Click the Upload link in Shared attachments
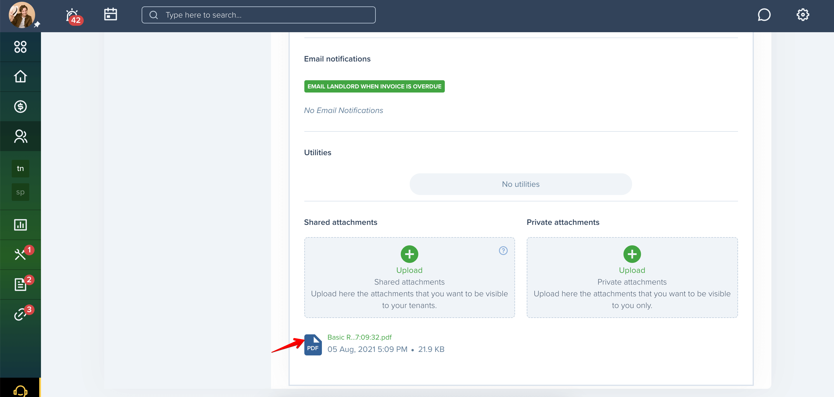Screen dimensions: 834x397 [409, 271]
